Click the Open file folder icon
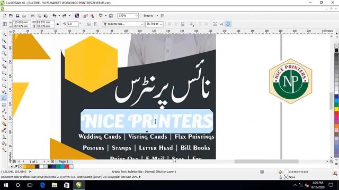The height and width of the screenshot is (190, 339). tap(11, 16)
